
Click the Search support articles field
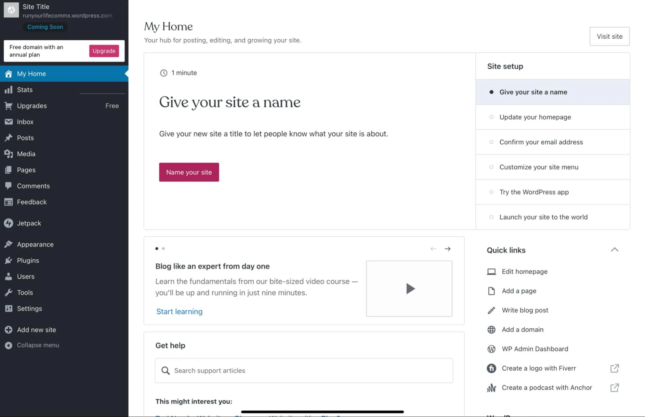click(x=303, y=370)
